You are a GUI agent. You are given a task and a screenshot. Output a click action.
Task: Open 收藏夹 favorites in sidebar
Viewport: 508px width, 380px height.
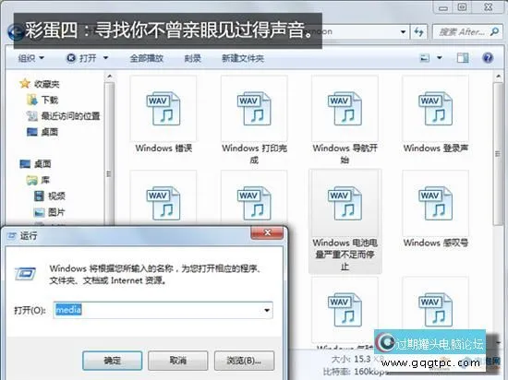(40, 84)
